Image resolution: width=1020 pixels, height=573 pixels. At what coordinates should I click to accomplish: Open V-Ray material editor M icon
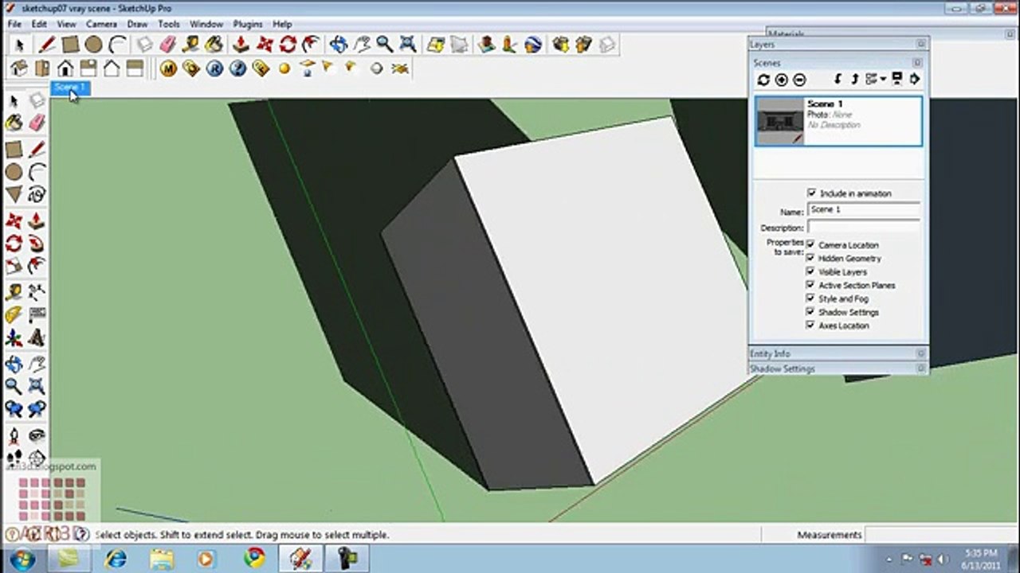[x=168, y=68]
